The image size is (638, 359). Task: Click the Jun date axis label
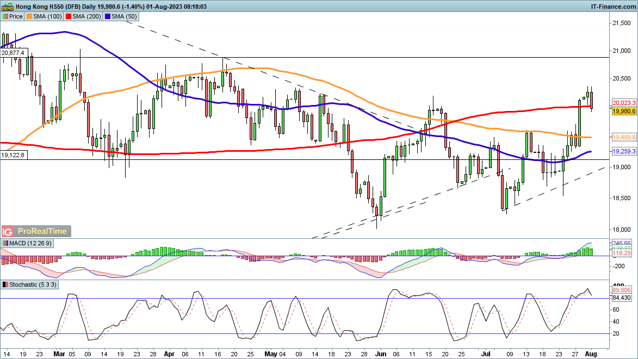tap(380, 354)
